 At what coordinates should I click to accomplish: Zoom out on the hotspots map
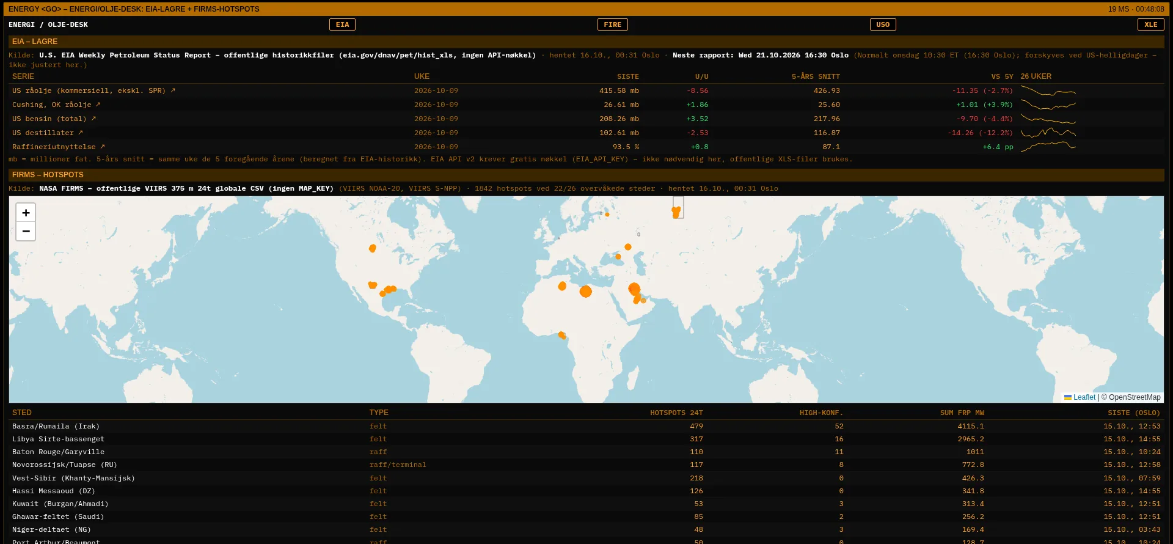(x=26, y=231)
